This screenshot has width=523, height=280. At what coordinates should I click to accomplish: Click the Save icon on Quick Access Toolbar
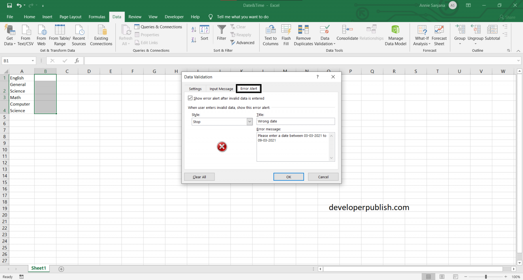coord(9,5)
